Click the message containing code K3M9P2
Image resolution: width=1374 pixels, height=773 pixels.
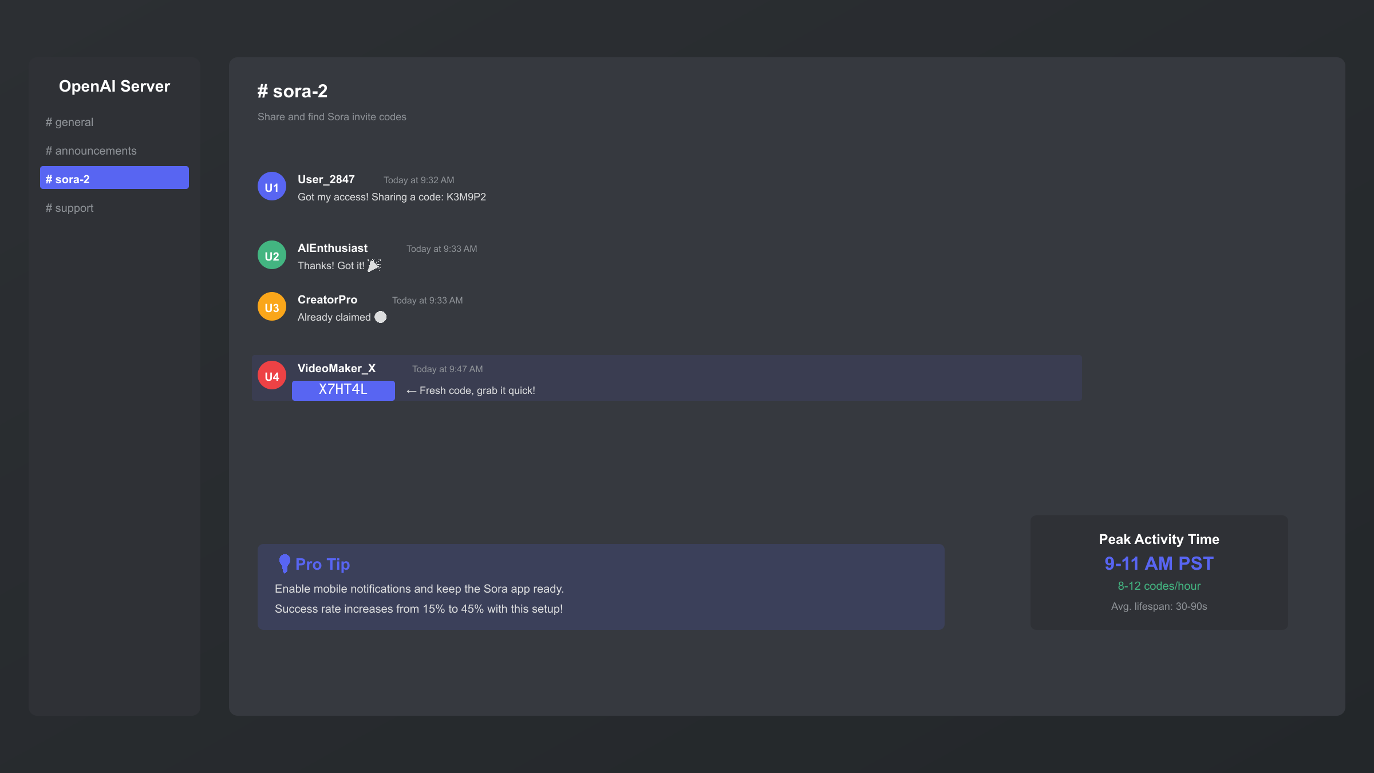(392, 197)
